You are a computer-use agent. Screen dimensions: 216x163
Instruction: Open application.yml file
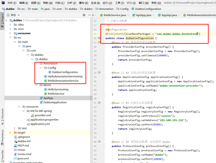(x=38, y=124)
